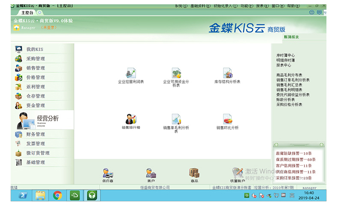Viewport: 338px width, 206px height.
Task: Select 返利管理 module in sidebar
Action: tap(42, 87)
